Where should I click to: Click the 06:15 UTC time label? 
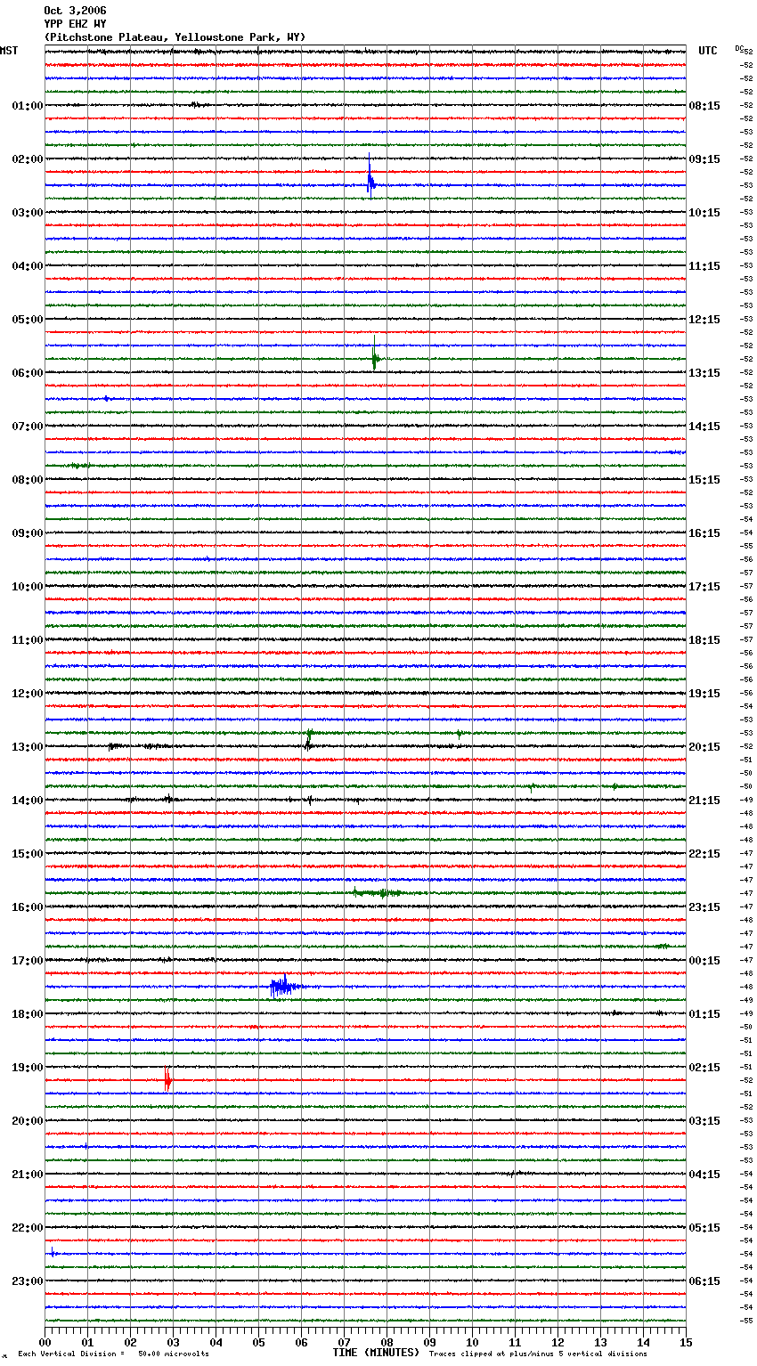[x=704, y=1281]
